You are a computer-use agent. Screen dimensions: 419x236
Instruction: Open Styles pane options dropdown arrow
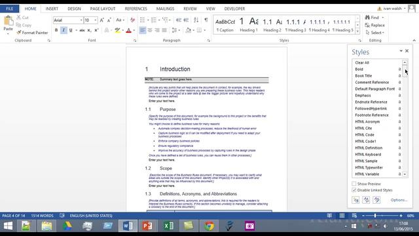pyautogui.click(x=401, y=51)
